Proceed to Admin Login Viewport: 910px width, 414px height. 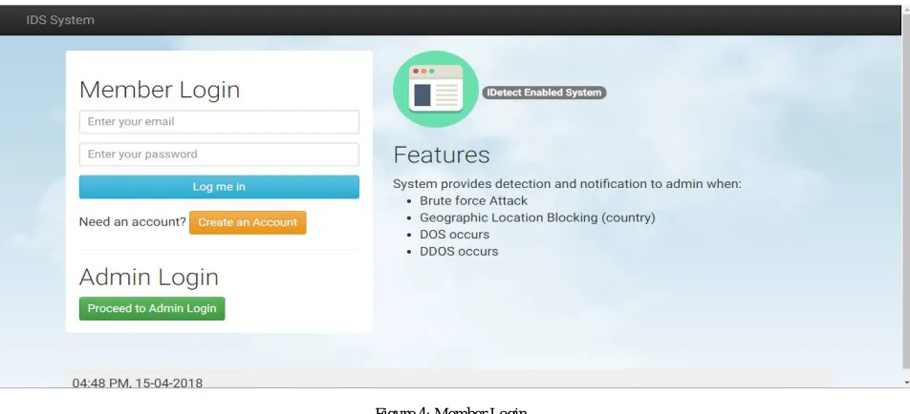coord(151,309)
